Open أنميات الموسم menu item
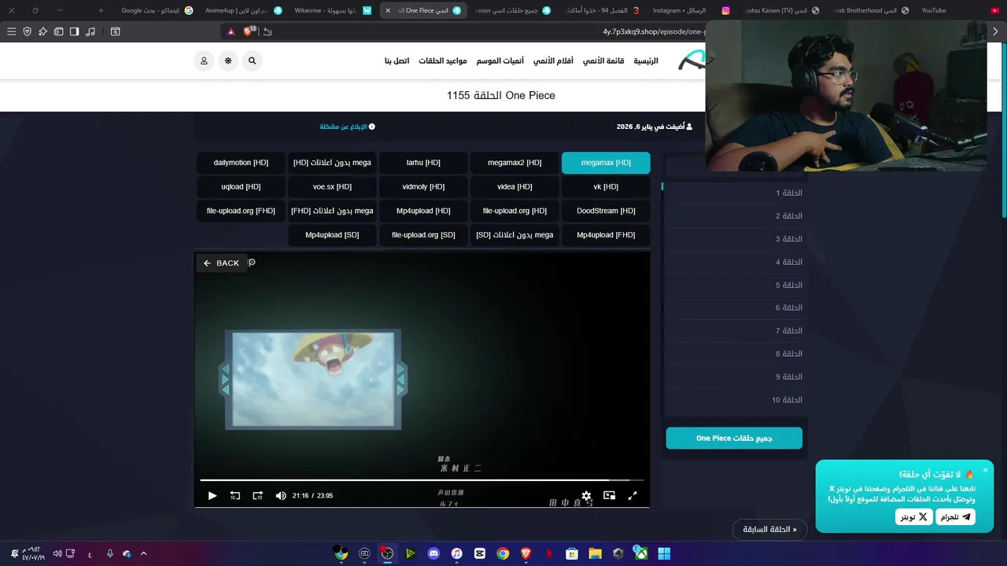 [x=500, y=61]
